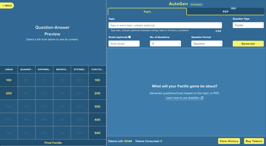
Task: Select the 100 tile under QUADRAT...
Action: (26, 80)
